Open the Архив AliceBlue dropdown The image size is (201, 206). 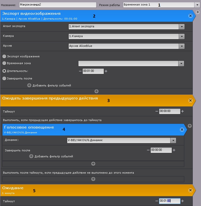(x=182, y=46)
